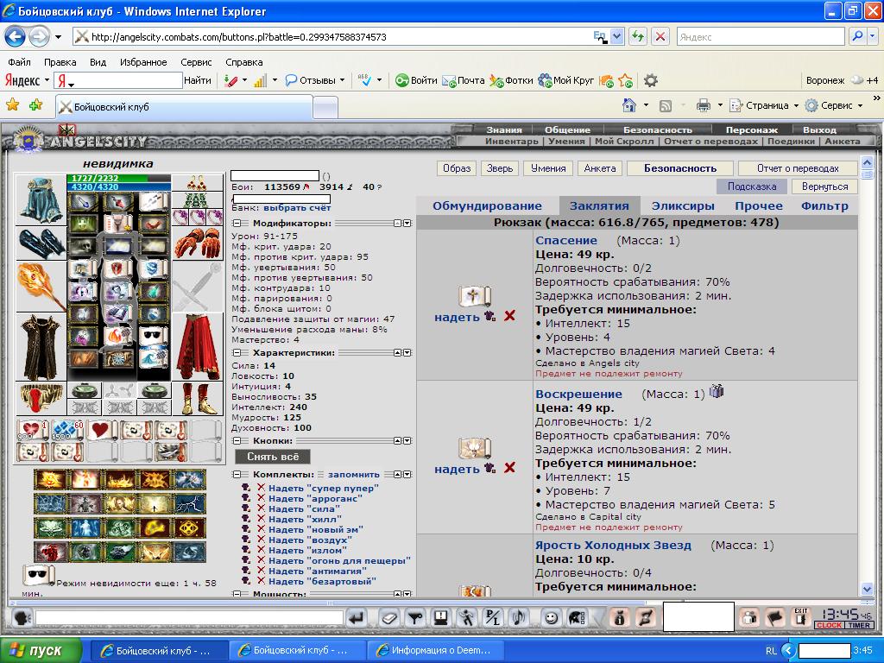This screenshot has height=663, width=884.
Task: Open the Файл menu
Action: coord(19,62)
